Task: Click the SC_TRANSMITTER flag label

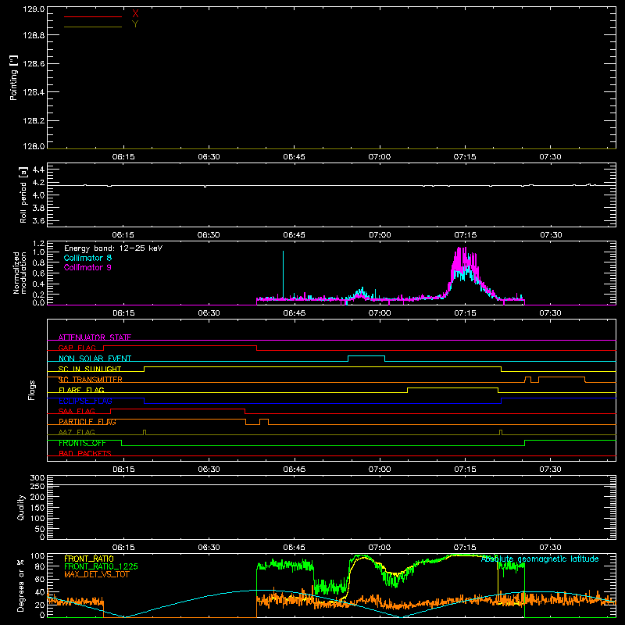Action: pyautogui.click(x=91, y=380)
